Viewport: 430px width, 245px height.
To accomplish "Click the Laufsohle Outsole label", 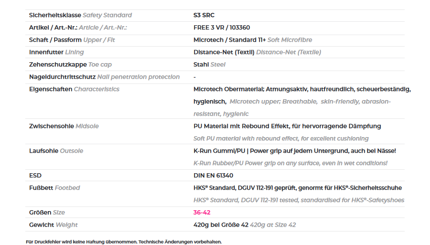I will tap(56, 151).
